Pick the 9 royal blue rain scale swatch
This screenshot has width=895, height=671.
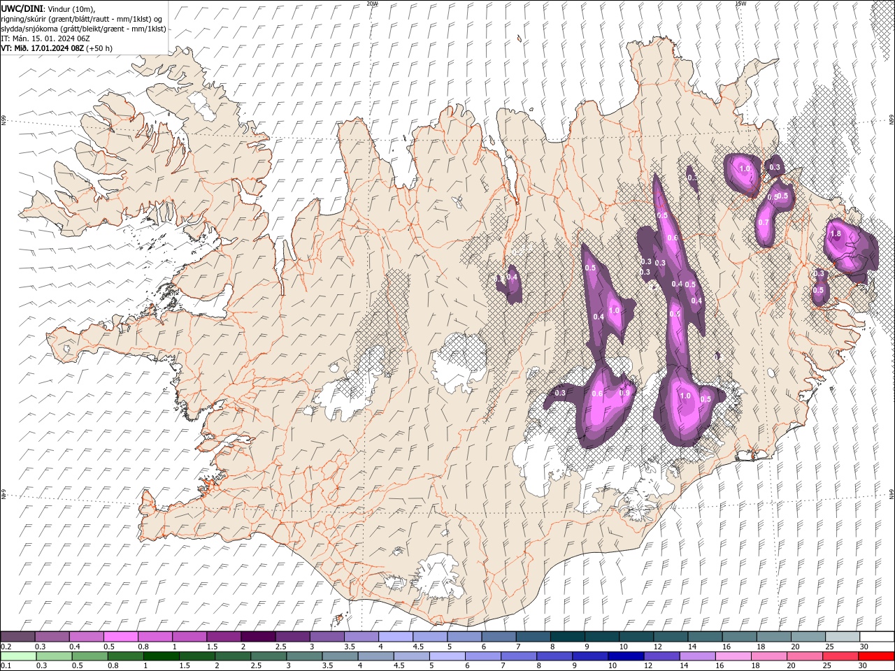tap(589, 656)
